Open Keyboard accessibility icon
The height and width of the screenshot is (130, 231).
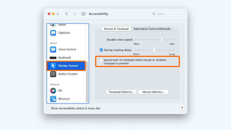pyautogui.click(x=53, y=58)
